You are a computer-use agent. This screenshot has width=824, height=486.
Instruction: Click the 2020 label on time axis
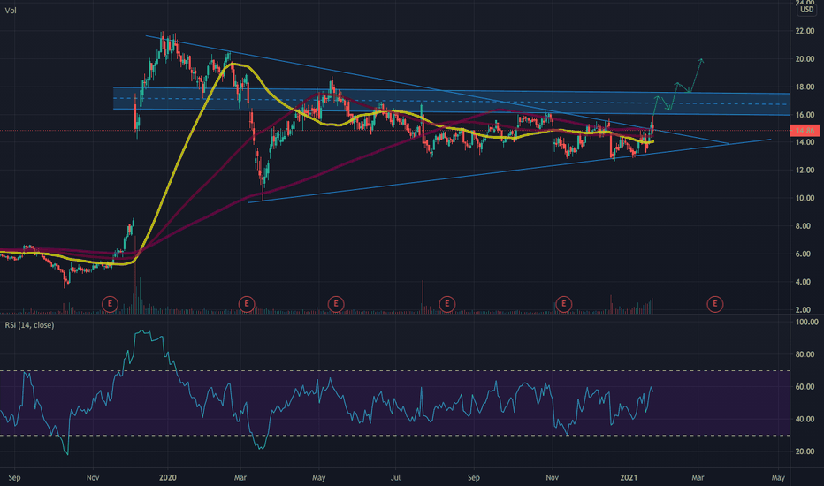click(168, 477)
